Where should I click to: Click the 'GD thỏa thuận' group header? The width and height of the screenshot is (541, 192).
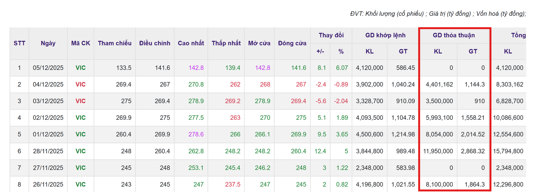pyautogui.click(x=454, y=35)
